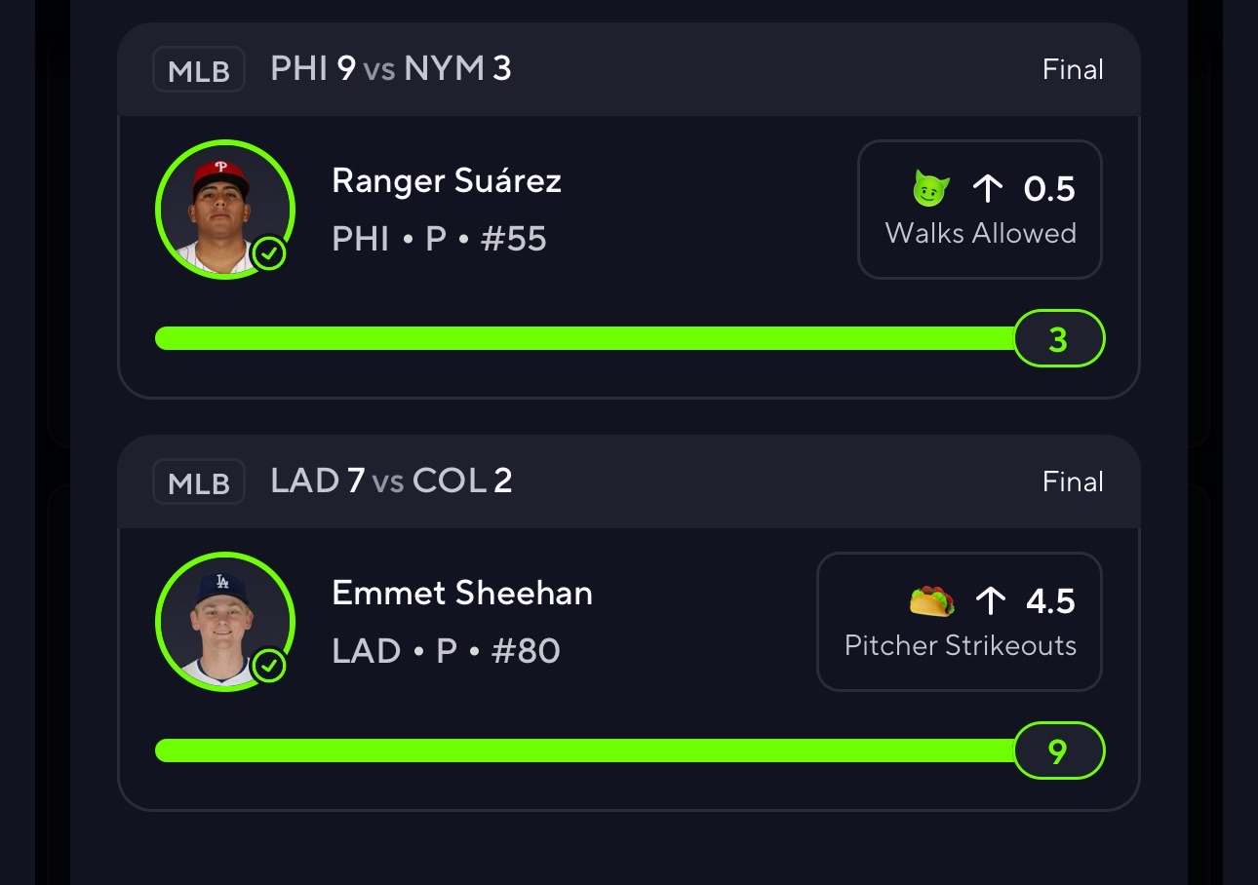Click the up arrow beside 0.5
The width and height of the screenshot is (1258, 885).
988,188
